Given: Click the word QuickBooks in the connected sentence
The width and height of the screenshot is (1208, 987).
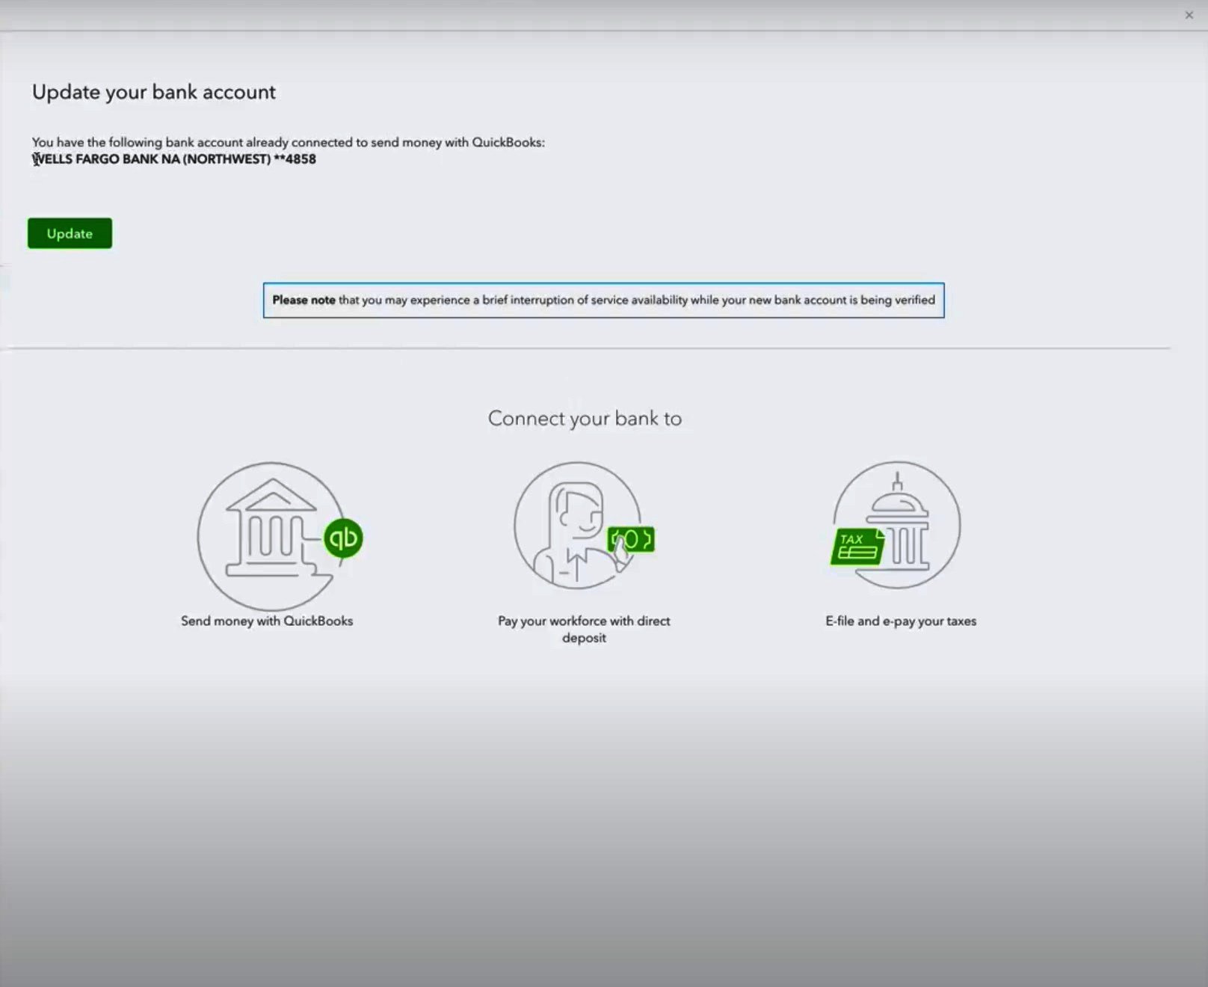Looking at the screenshot, I should coord(508,142).
